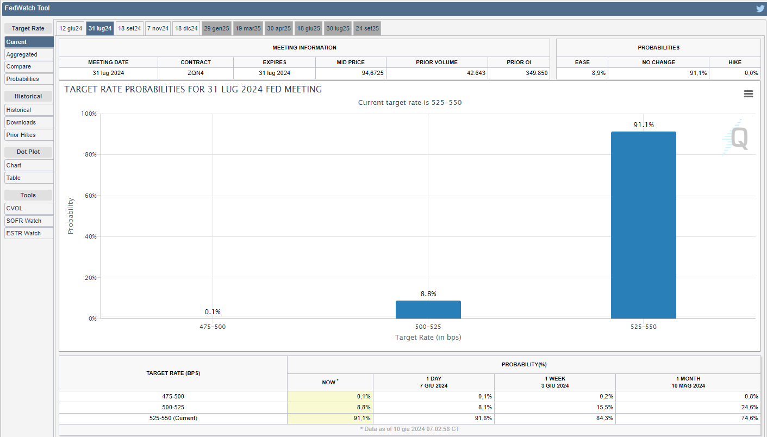The height and width of the screenshot is (437, 767).
Task: Switch to the 18 set24 meeting tab
Action: [x=129, y=28]
